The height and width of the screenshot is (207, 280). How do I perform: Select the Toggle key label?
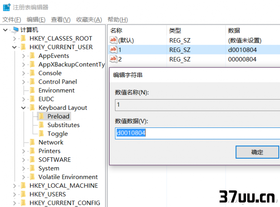pyautogui.click(x=58, y=134)
